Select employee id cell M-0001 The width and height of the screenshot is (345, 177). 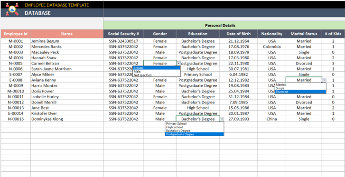tap(16, 41)
